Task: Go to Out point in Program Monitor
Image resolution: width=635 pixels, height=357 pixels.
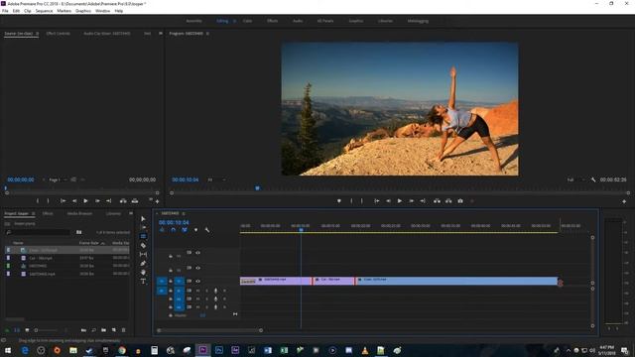Action: [x=423, y=200]
